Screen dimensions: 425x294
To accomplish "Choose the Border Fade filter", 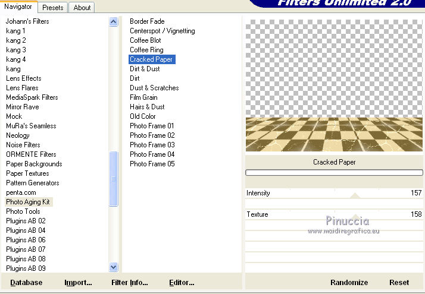I will pyautogui.click(x=147, y=21).
